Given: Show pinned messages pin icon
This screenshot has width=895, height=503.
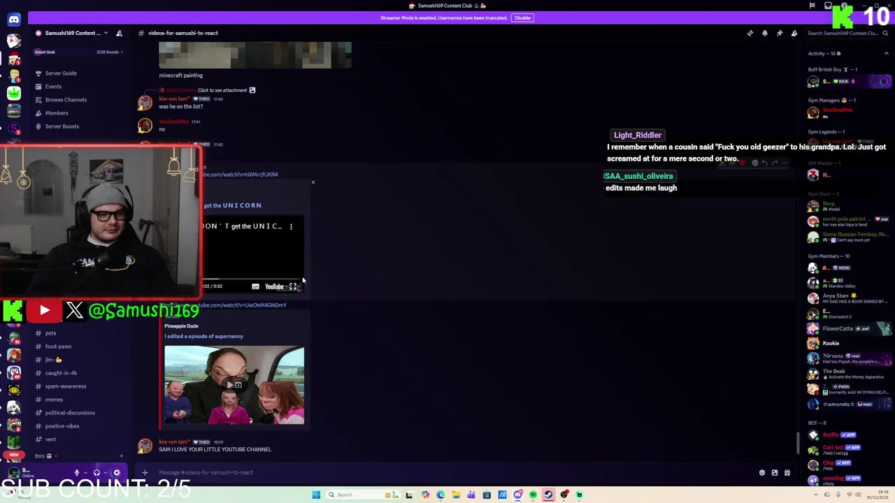Looking at the screenshot, I should click(780, 33).
